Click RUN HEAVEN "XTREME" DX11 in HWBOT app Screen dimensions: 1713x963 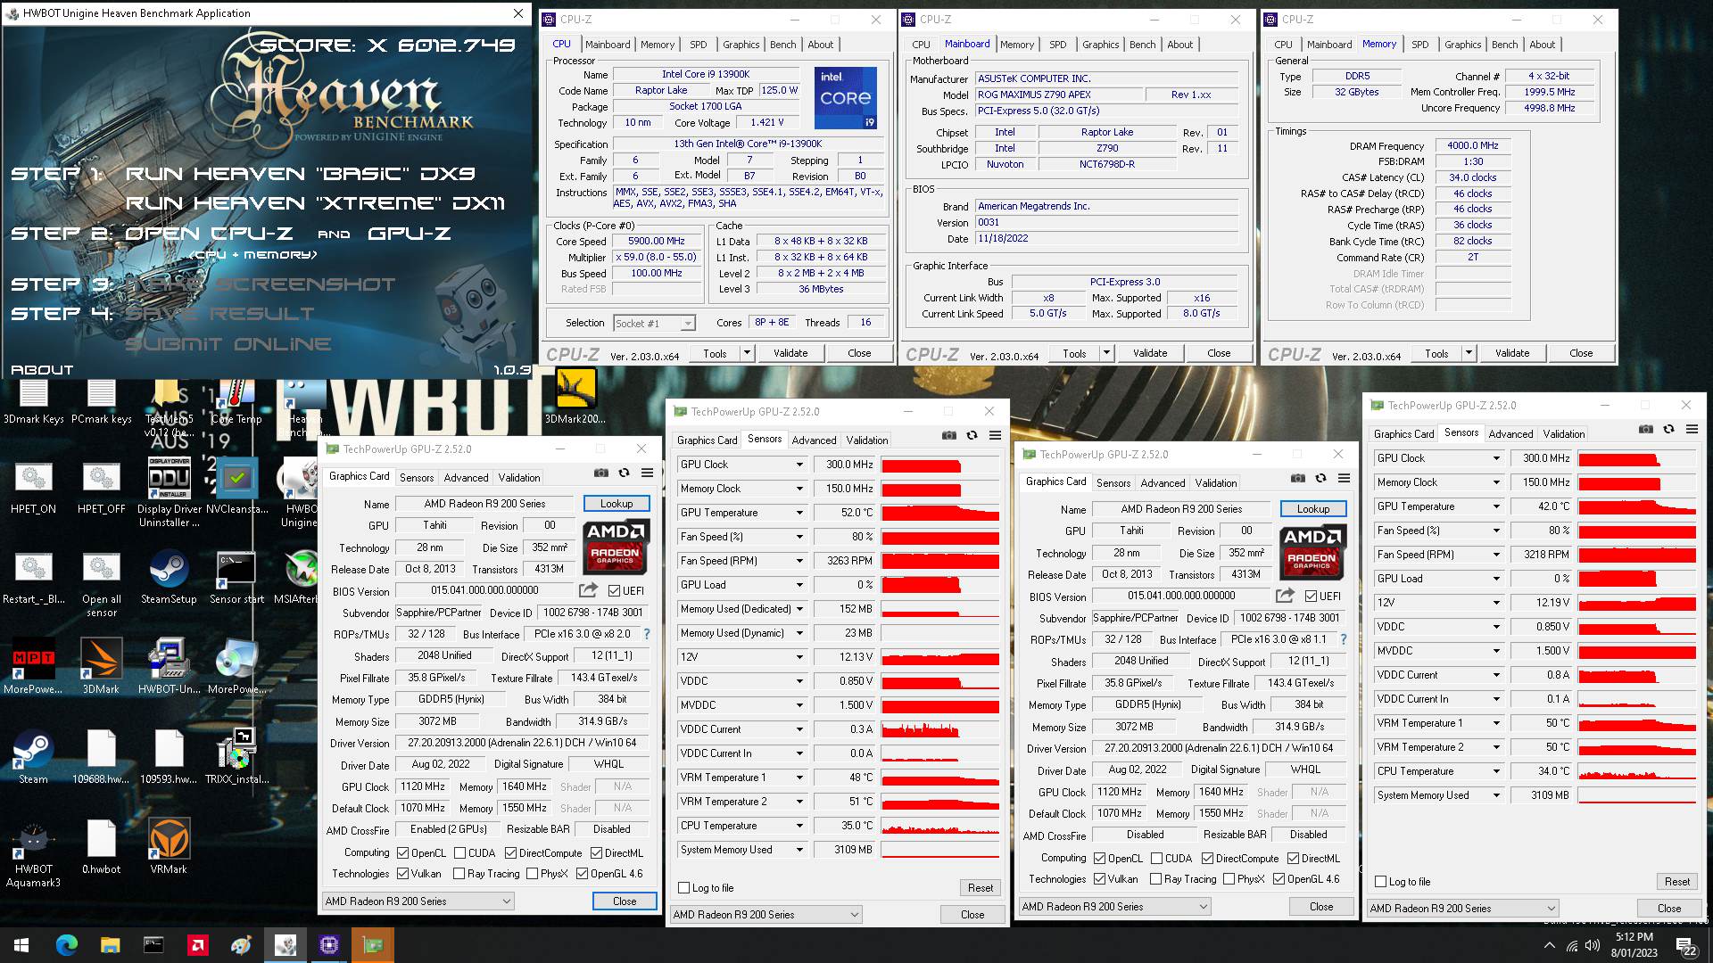coord(315,203)
